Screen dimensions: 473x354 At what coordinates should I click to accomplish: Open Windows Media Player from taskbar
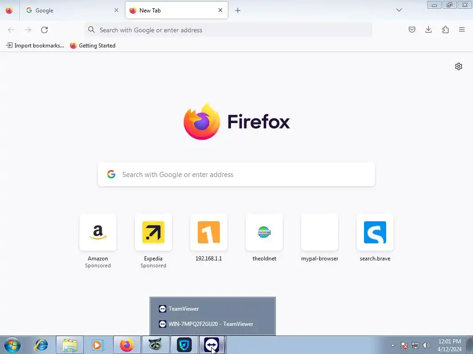98,345
